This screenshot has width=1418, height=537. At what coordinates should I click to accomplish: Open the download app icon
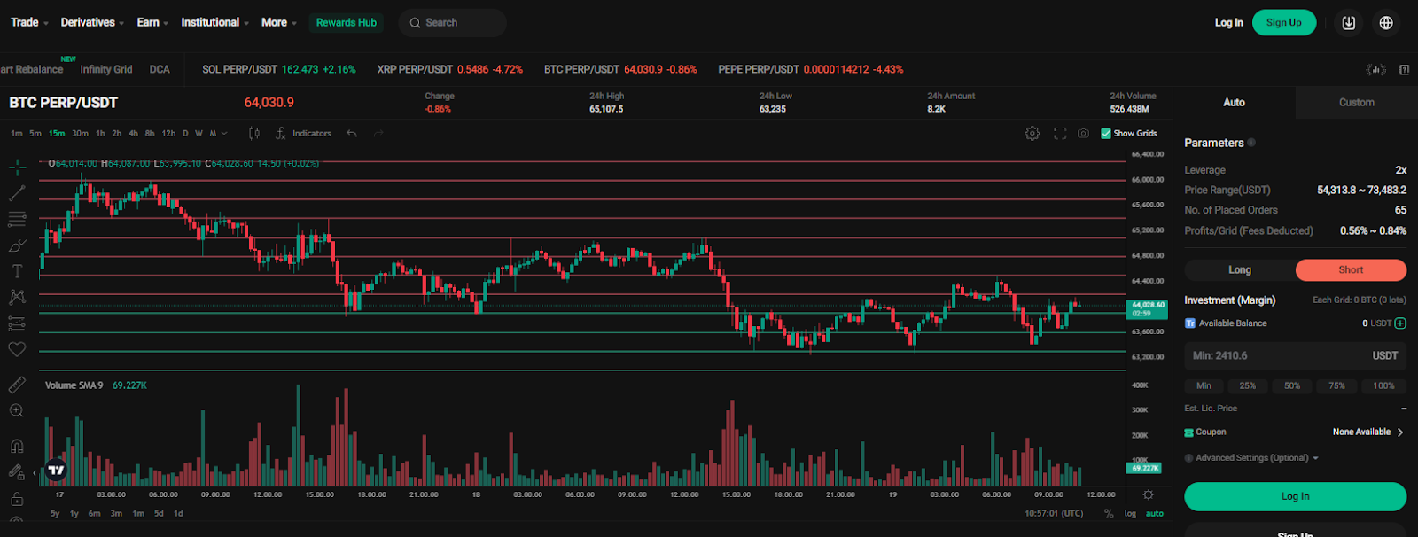tap(1349, 23)
